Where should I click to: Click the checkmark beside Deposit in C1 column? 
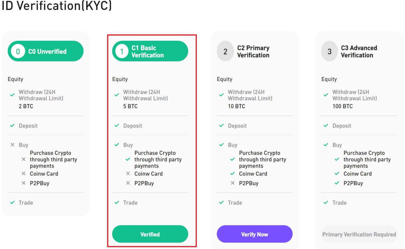click(117, 126)
